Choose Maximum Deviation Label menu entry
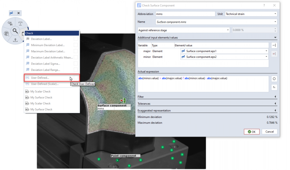The height and width of the screenshot is (170, 290). (48, 51)
